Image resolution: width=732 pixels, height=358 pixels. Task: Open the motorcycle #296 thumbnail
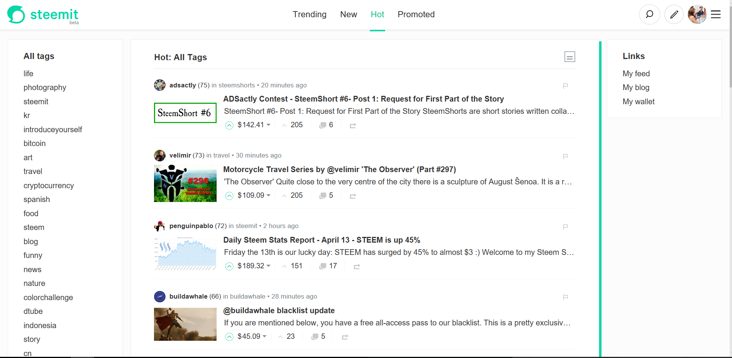tap(185, 183)
